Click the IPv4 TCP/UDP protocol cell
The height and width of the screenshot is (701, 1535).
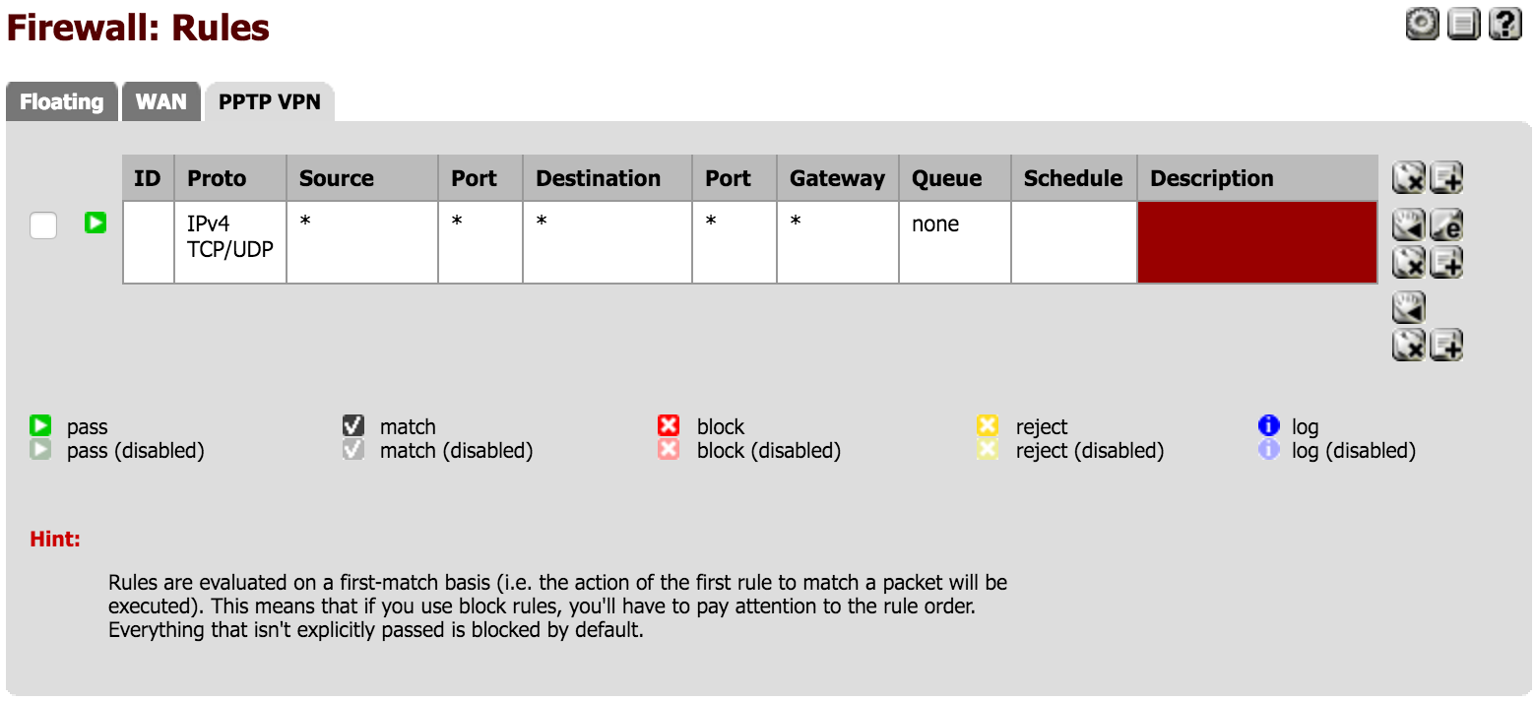pos(230,242)
